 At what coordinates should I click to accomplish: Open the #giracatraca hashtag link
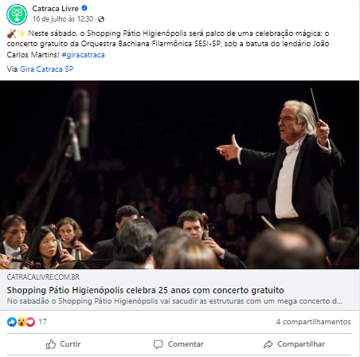[83, 55]
